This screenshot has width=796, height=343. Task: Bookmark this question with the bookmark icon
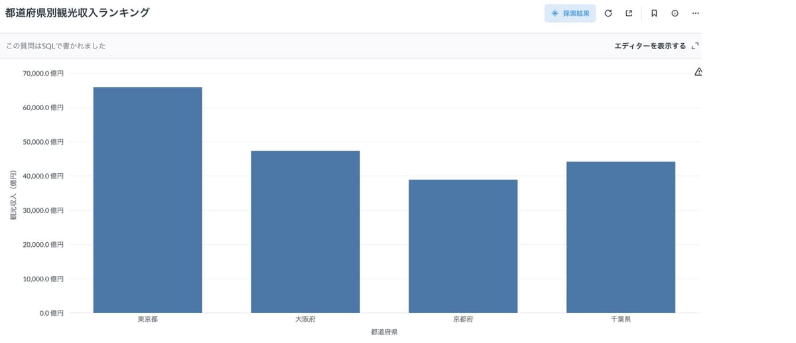(x=654, y=13)
